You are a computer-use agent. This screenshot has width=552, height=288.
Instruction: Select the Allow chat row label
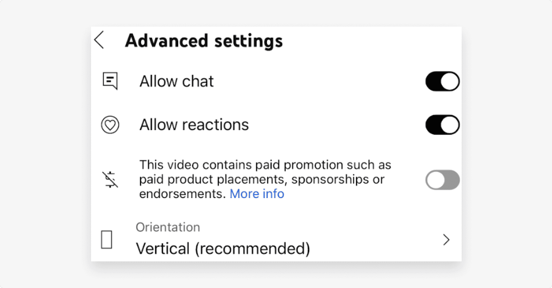click(176, 81)
